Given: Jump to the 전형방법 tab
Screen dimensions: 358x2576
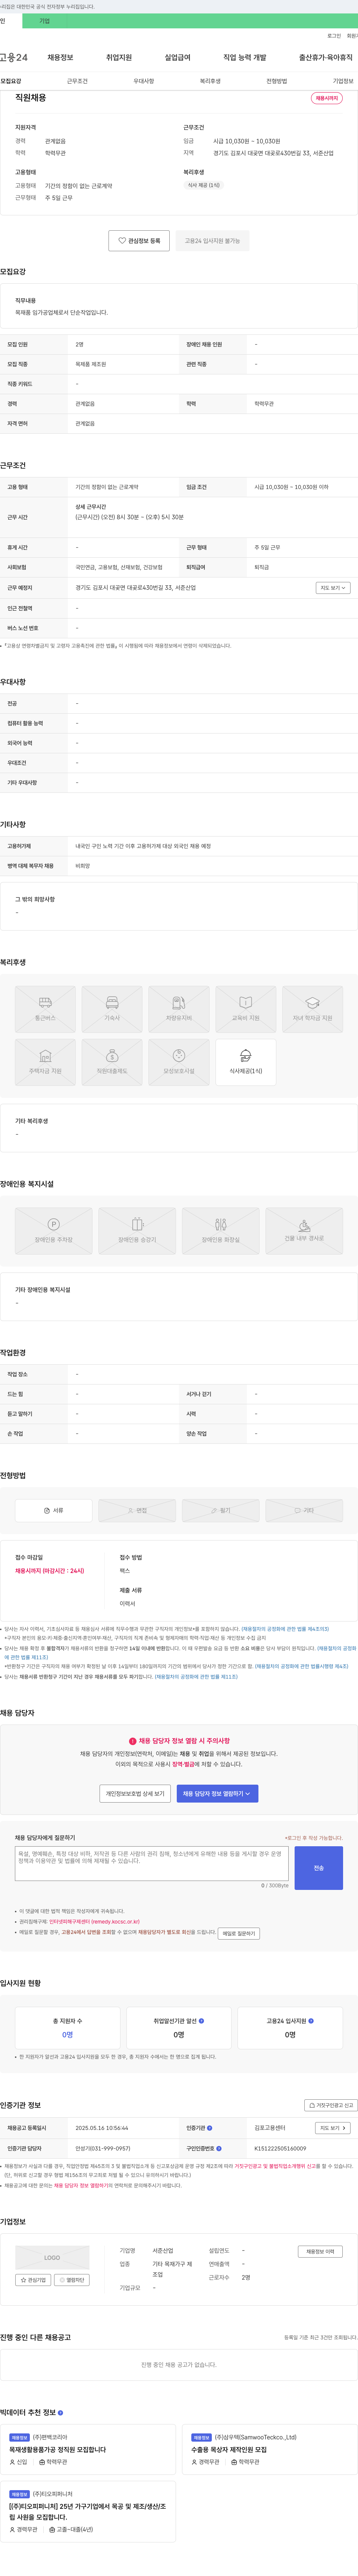Looking at the screenshot, I should tap(277, 81).
